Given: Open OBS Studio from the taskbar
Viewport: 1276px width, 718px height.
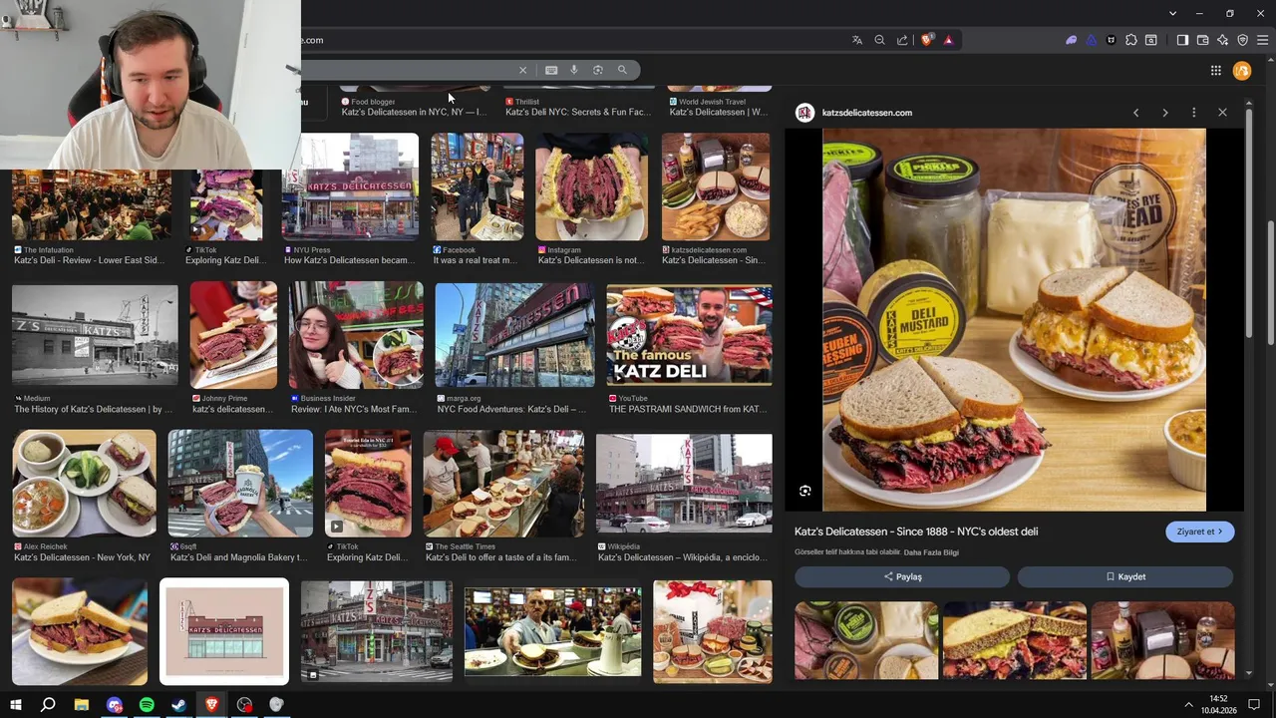Looking at the screenshot, I should pyautogui.click(x=244, y=705).
